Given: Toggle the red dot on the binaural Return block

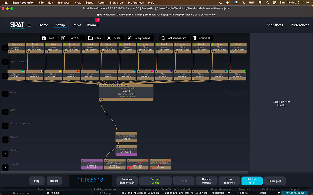Looking at the screenshot, I should click(128, 168).
